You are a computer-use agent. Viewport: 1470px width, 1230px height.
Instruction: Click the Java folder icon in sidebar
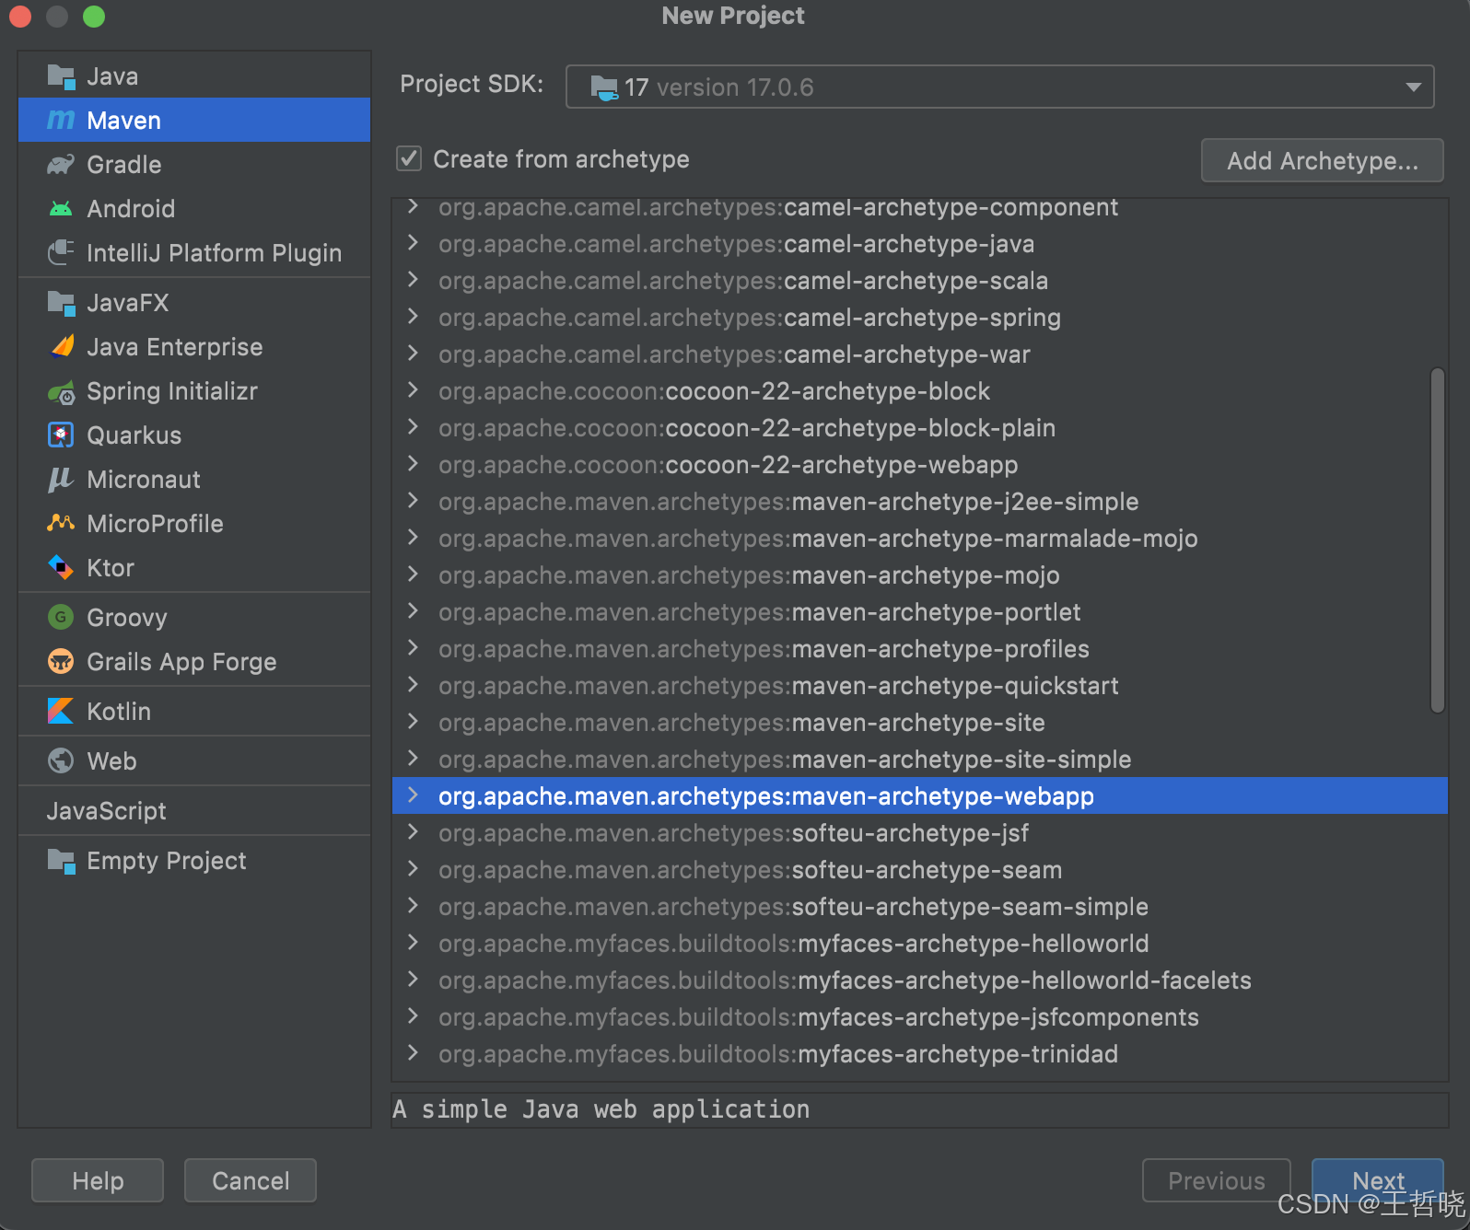pyautogui.click(x=61, y=76)
